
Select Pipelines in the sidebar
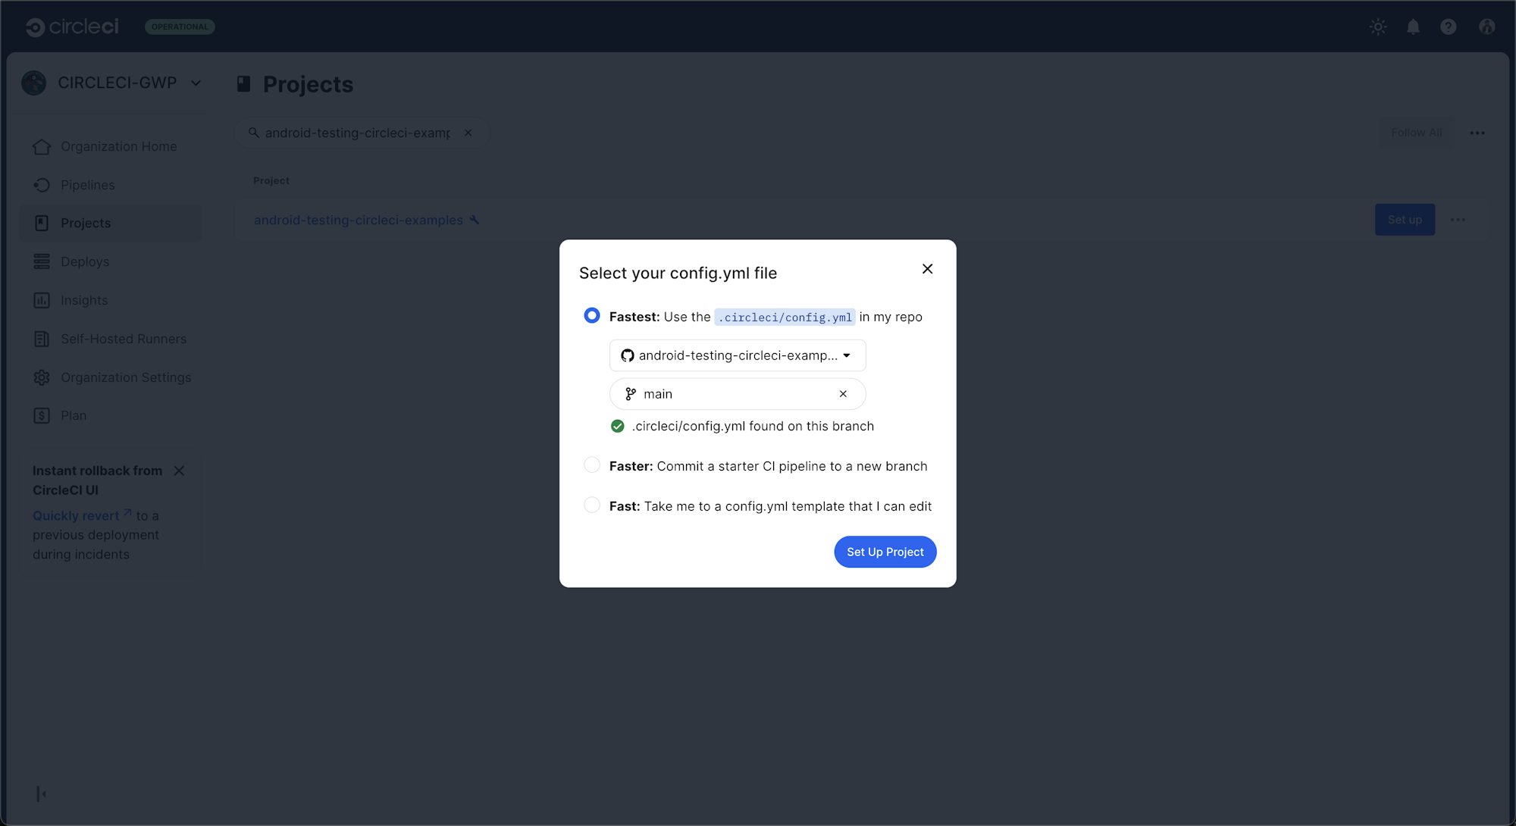click(x=87, y=184)
